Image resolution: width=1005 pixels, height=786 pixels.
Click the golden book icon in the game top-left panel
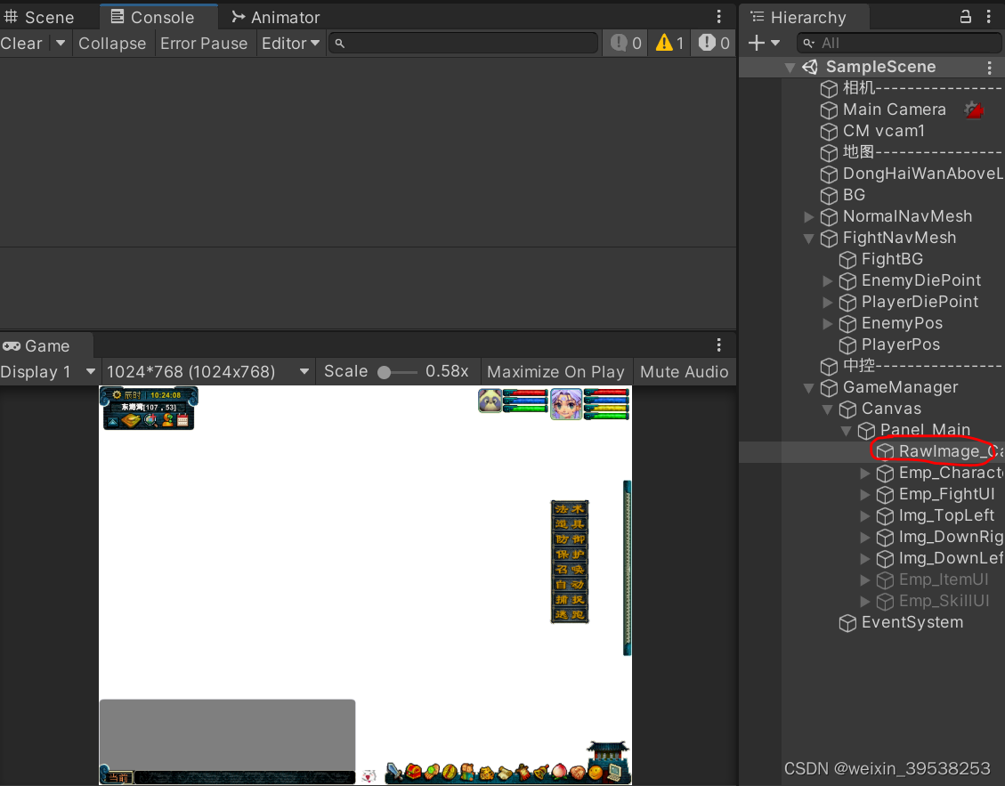[131, 420]
